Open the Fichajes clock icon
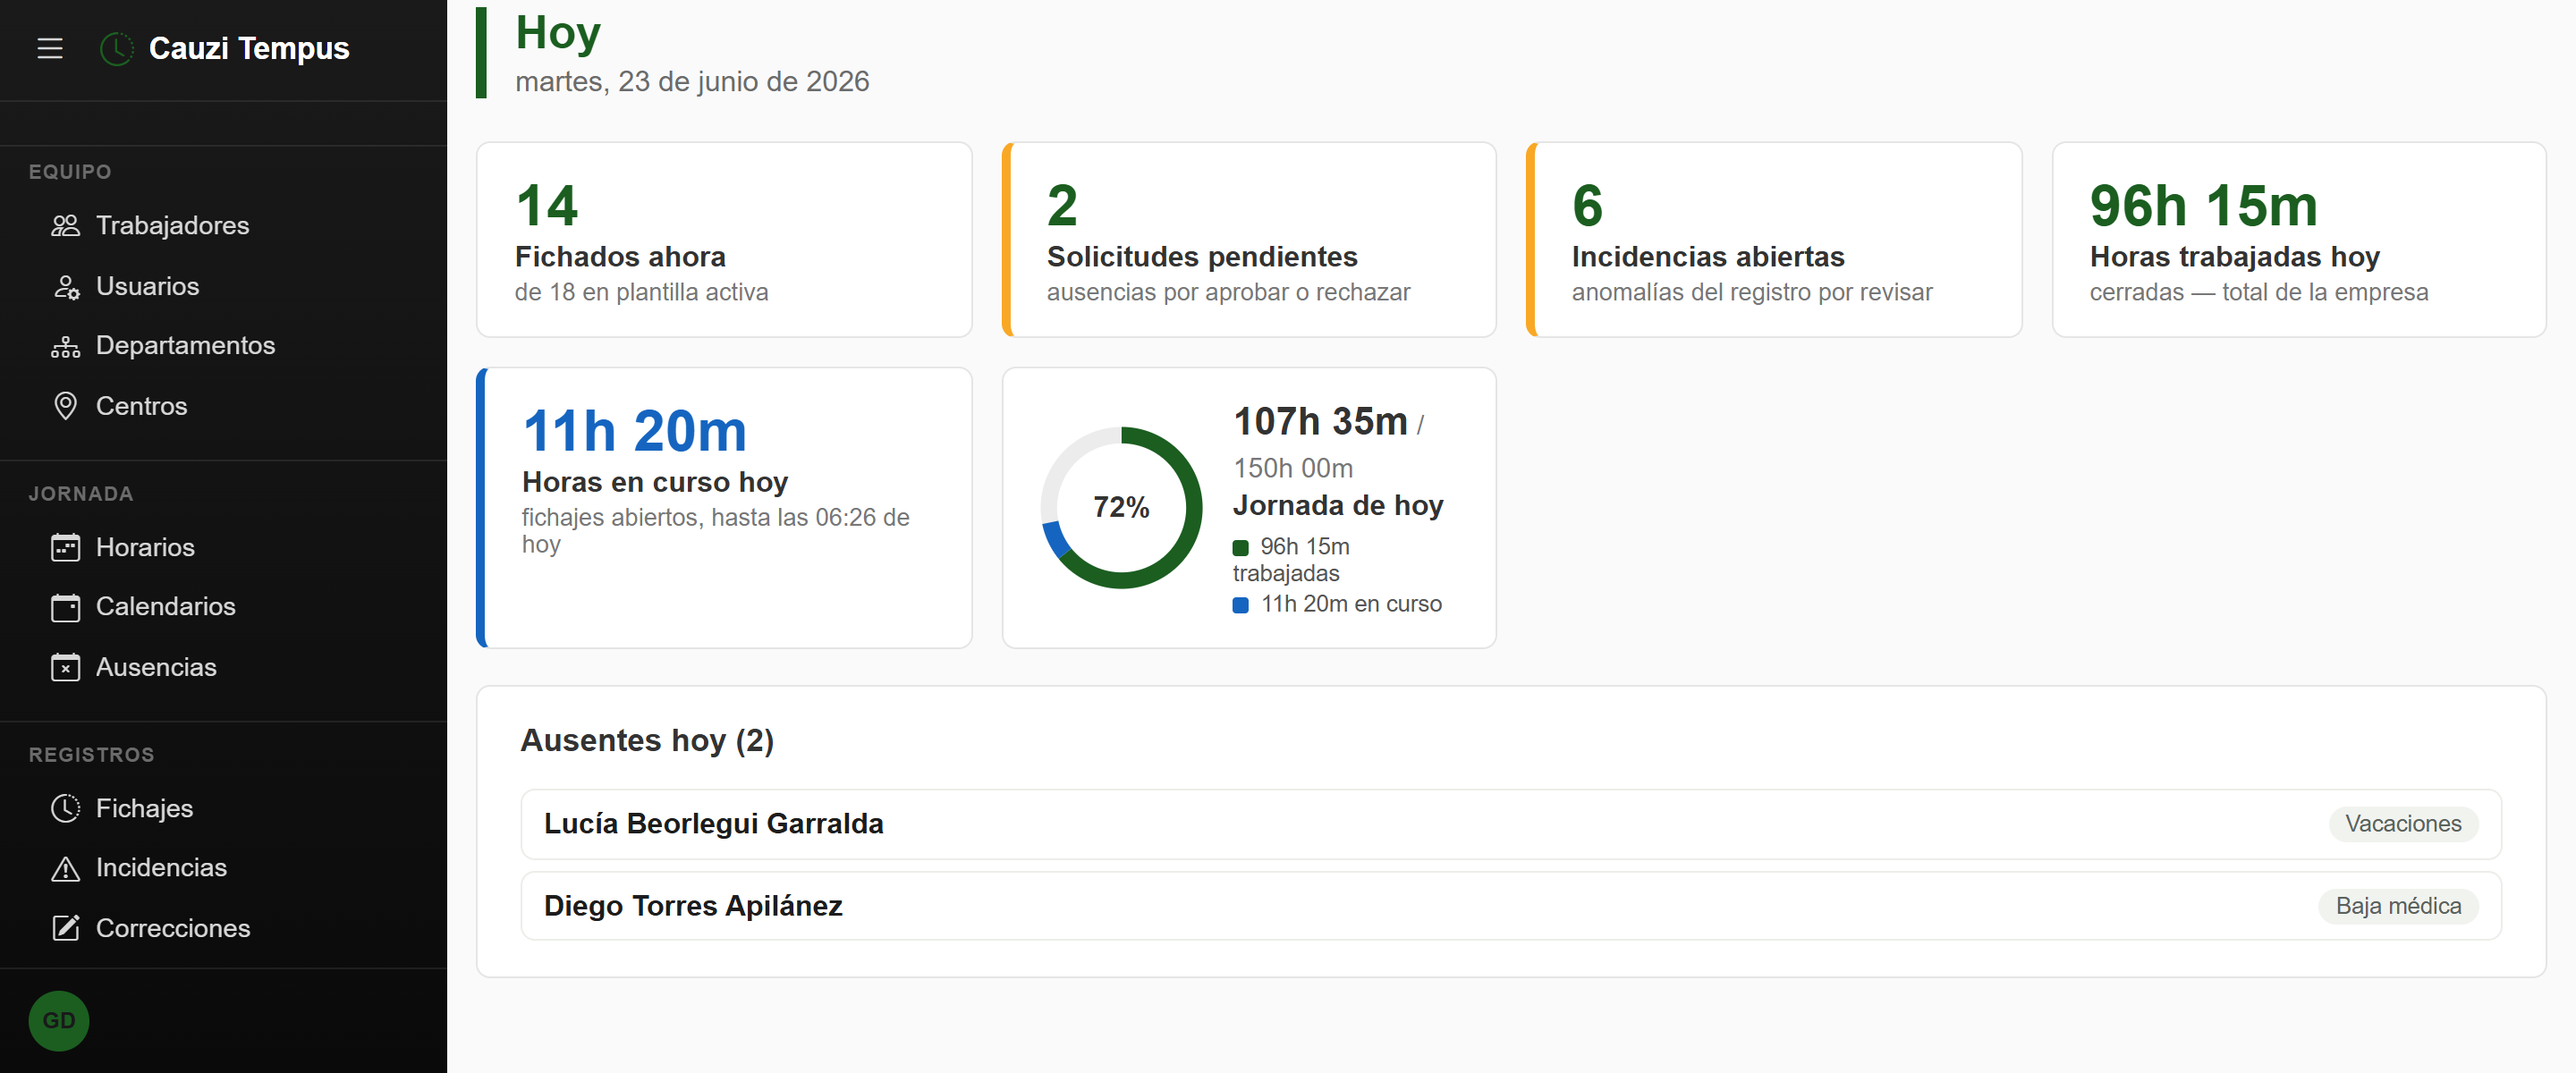The height and width of the screenshot is (1073, 2576). point(65,808)
